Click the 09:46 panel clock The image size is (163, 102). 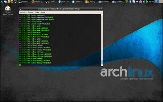(151, 2)
